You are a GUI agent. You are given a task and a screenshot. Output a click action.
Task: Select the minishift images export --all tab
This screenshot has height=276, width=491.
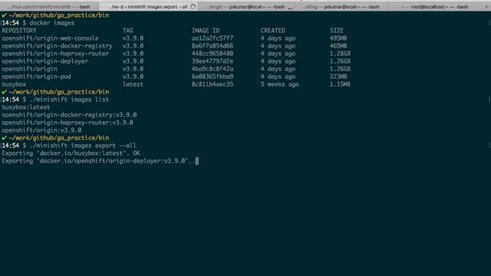tap(148, 7)
